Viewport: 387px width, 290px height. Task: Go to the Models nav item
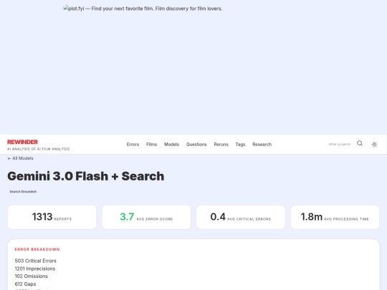tap(171, 144)
